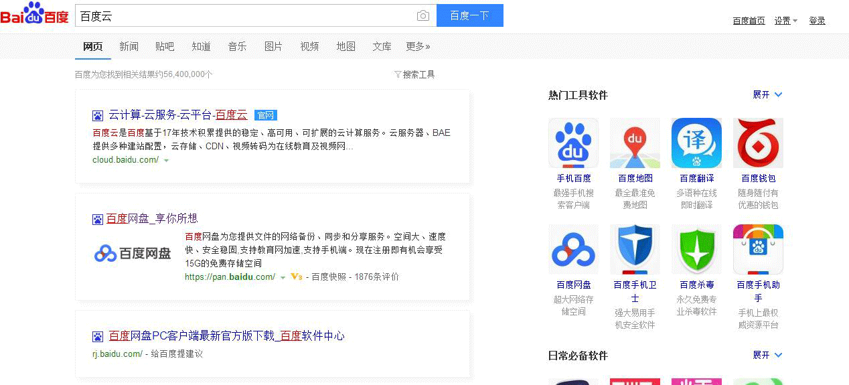Switch to the 贴吧 tab
Image resolution: width=849 pixels, height=385 pixels.
click(165, 46)
